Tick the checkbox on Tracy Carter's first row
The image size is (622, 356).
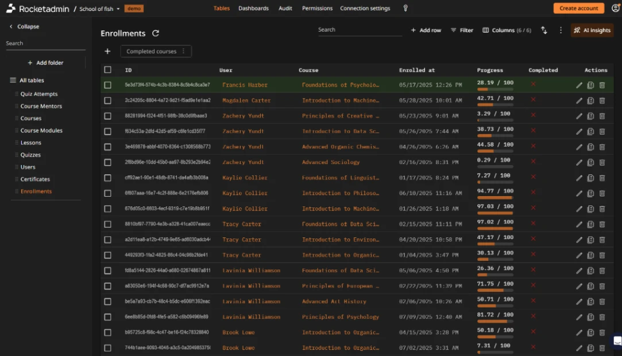[x=107, y=224]
